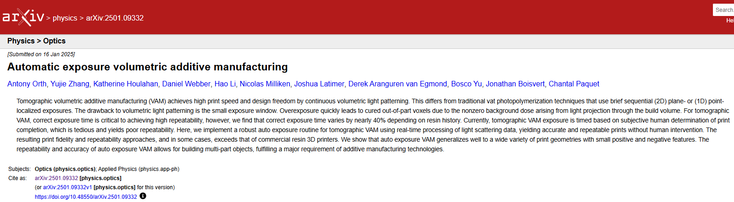The width and height of the screenshot is (734, 202).
Task: Open author Hao Li's link
Action: click(x=225, y=84)
